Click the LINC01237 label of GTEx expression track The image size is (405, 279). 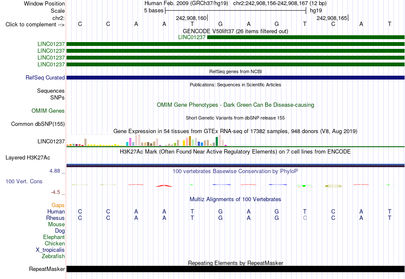(51, 141)
